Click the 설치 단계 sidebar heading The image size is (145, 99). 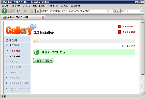pyautogui.click(x=11, y=40)
